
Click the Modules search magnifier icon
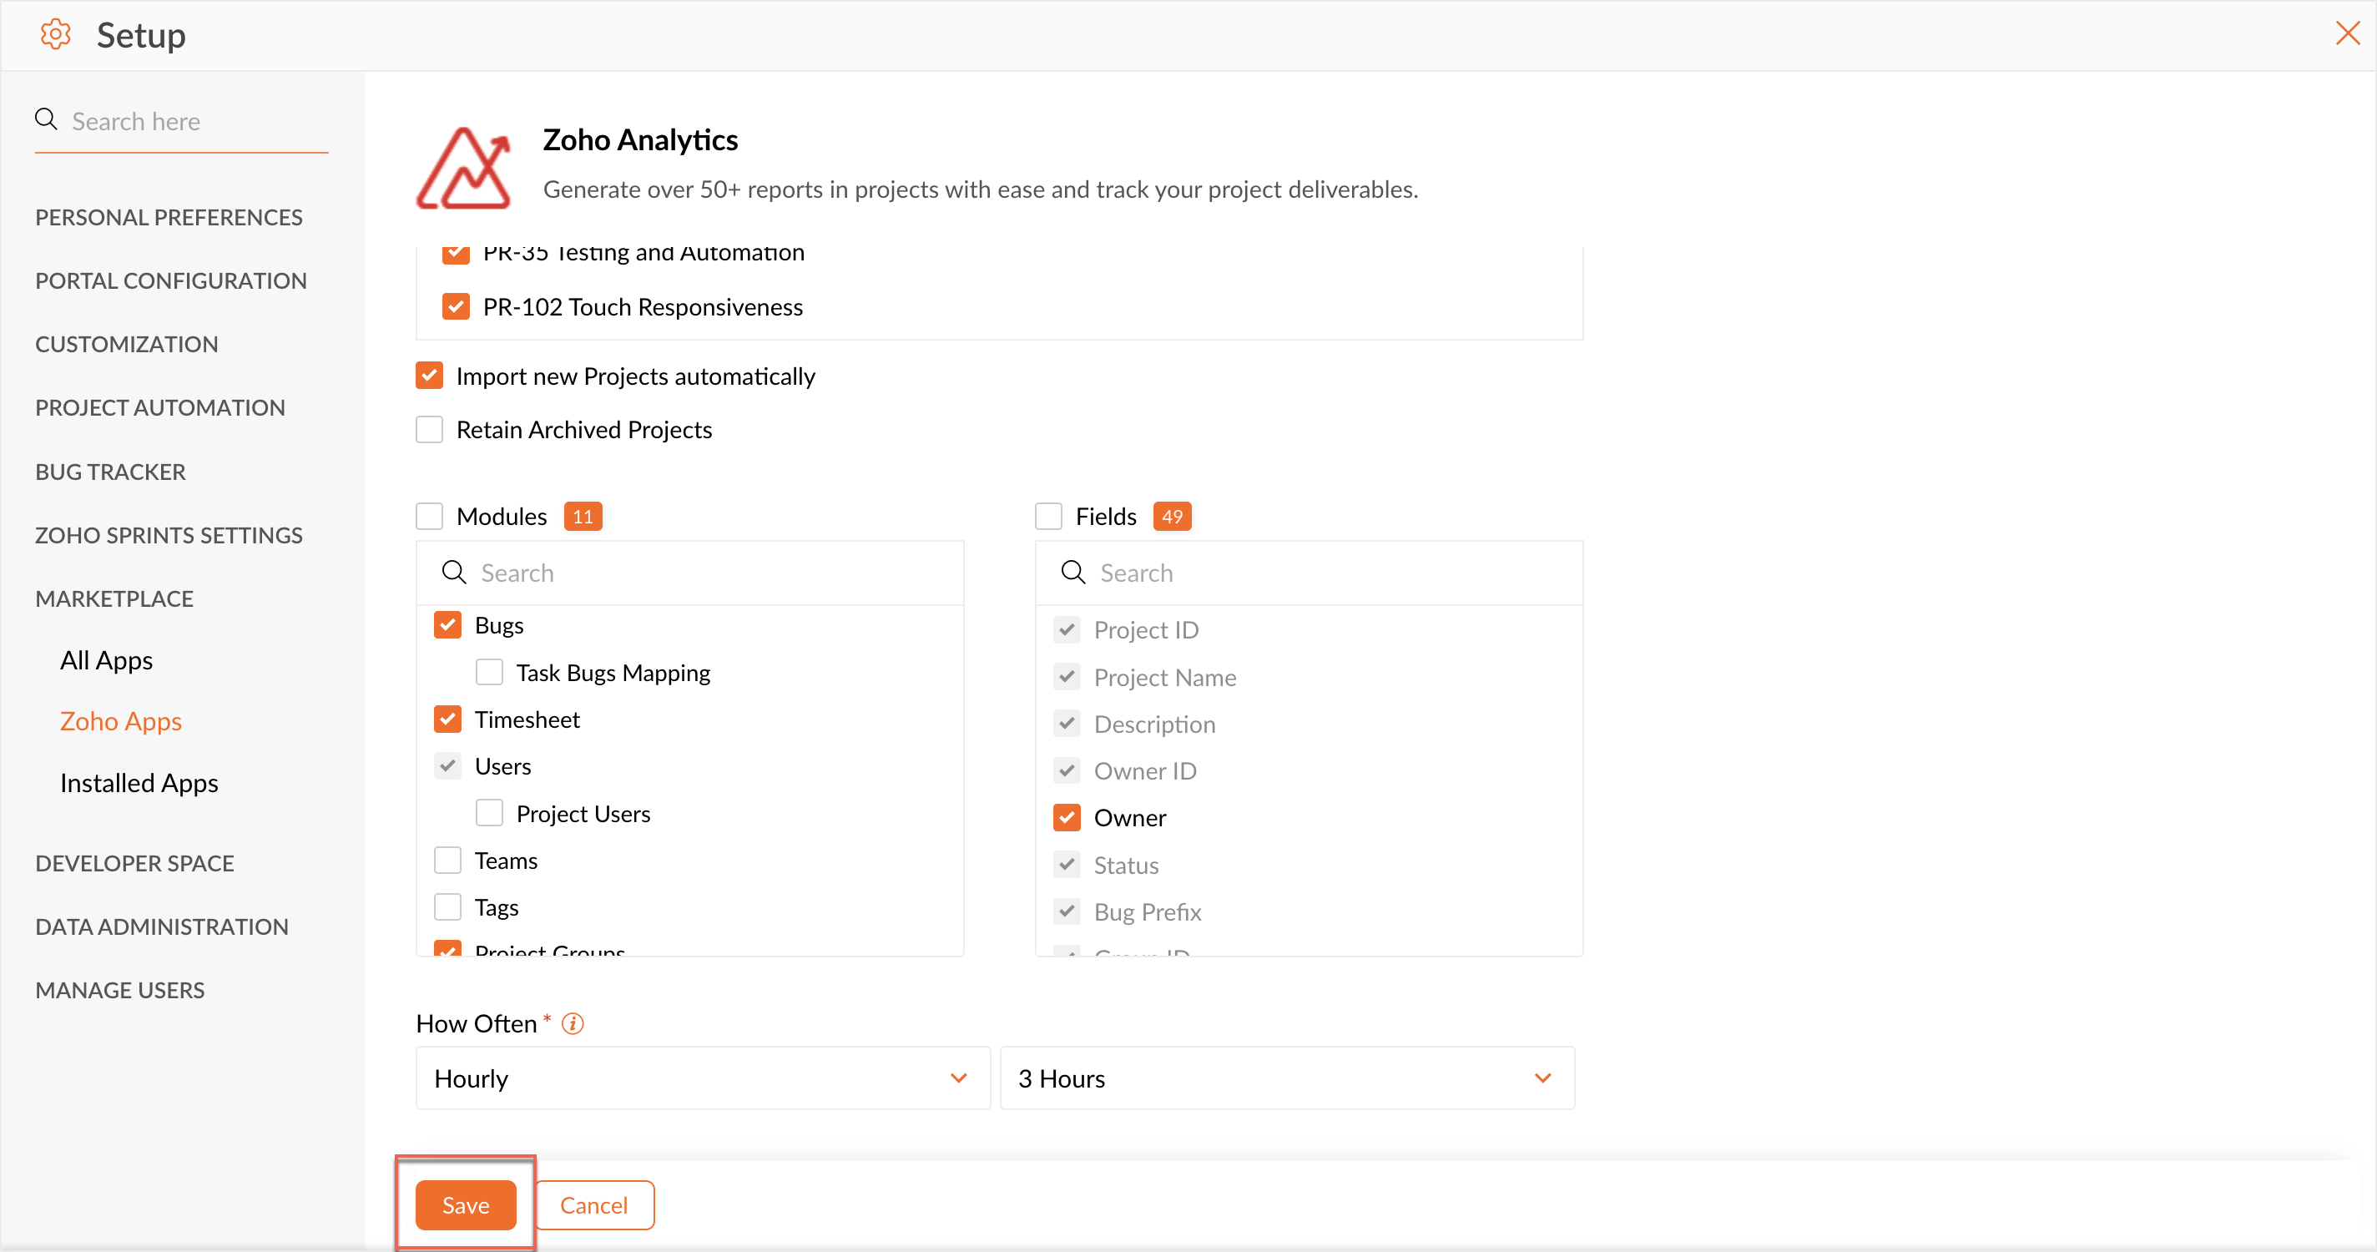[453, 573]
